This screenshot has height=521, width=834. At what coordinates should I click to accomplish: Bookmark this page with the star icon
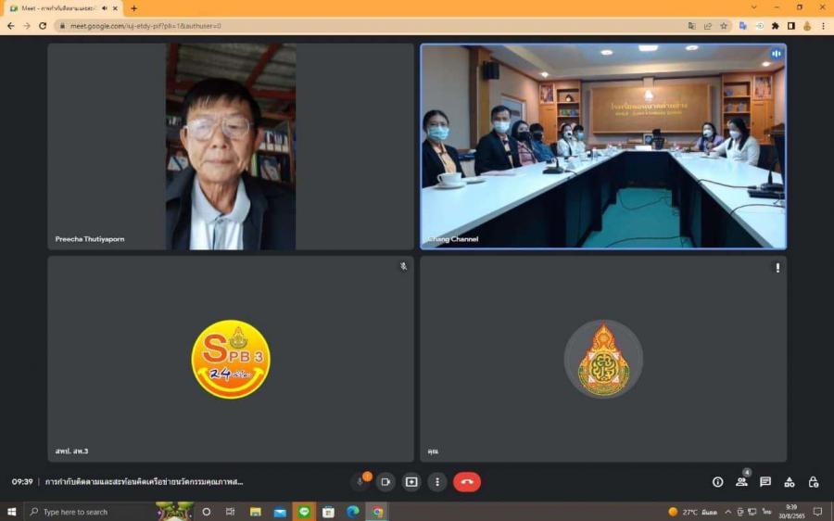(x=724, y=26)
